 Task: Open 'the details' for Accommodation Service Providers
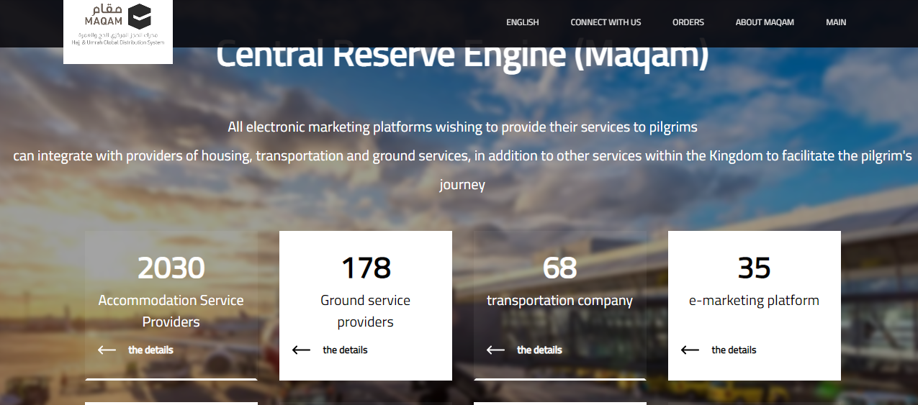pyautogui.click(x=150, y=350)
